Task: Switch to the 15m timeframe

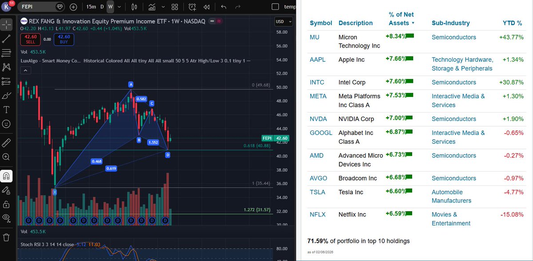Action: point(91,7)
